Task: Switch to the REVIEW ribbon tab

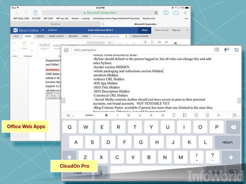Action: pyautogui.click(x=73, y=36)
